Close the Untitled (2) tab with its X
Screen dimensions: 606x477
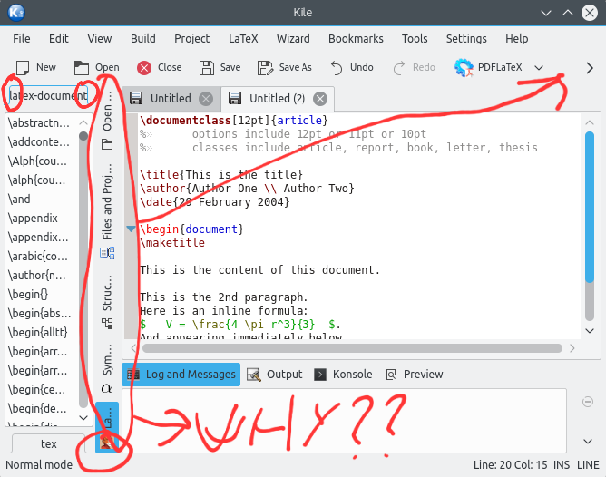[x=320, y=99]
